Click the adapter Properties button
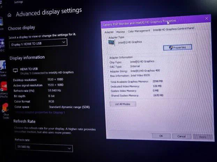This screenshot has width=217, height=162. pyautogui.click(x=178, y=47)
